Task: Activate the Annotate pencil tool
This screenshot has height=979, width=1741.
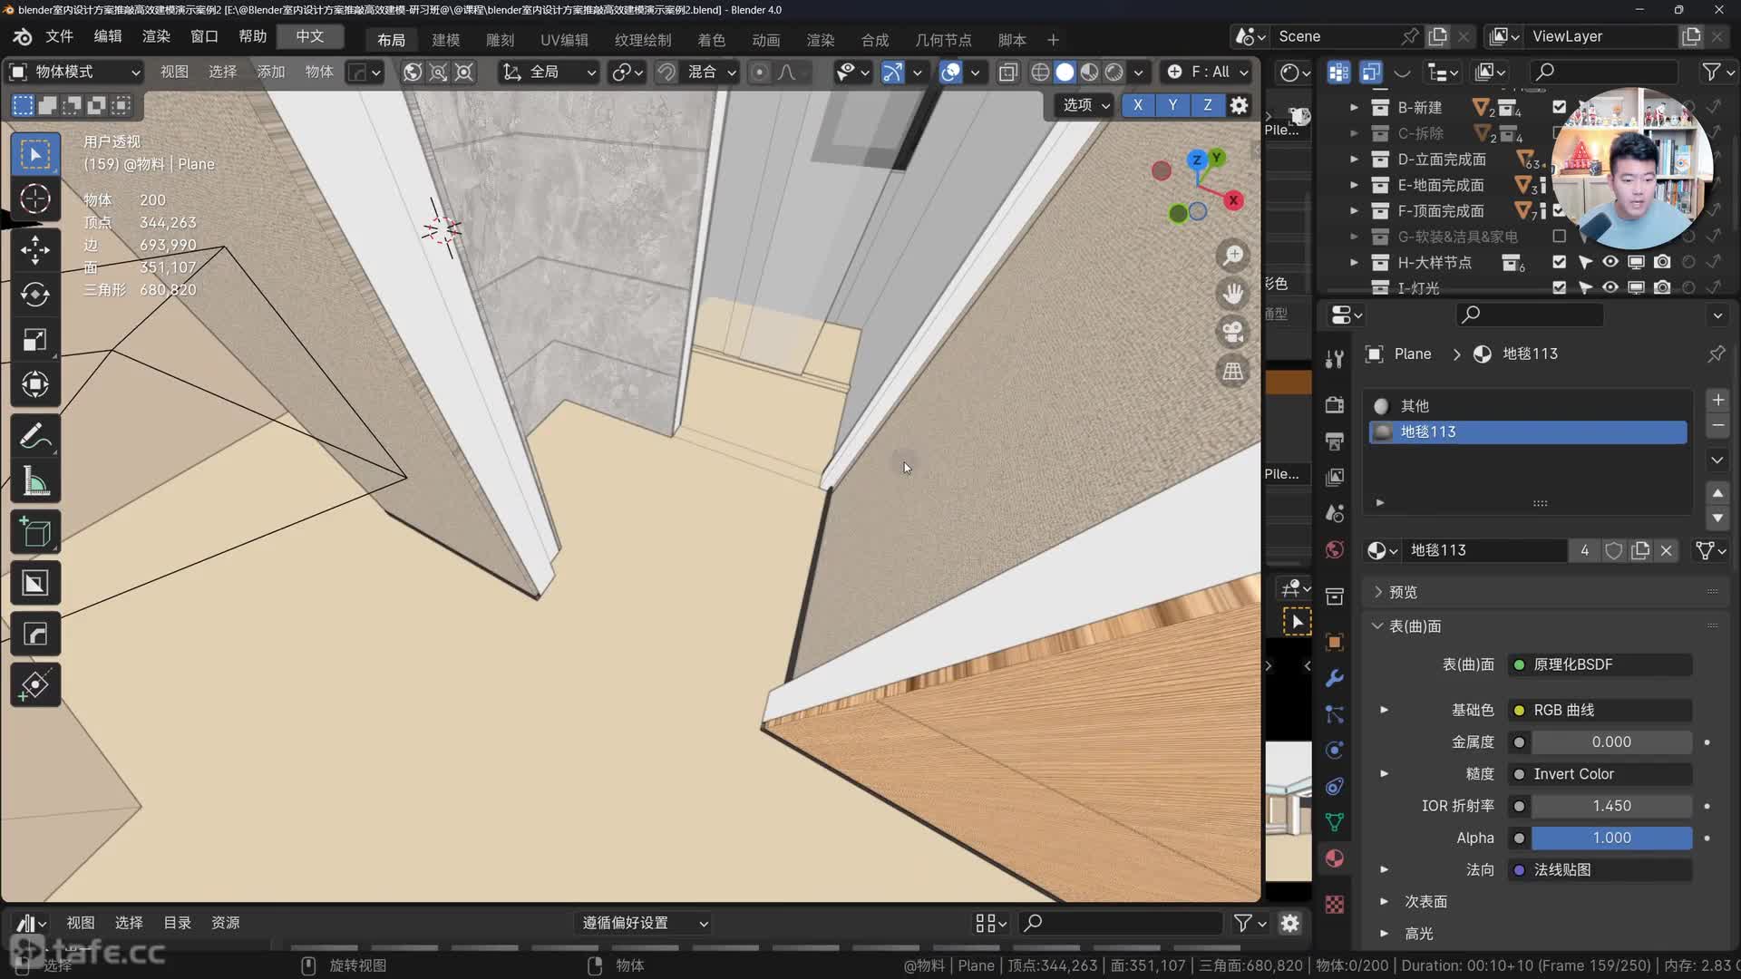Action: (35, 436)
